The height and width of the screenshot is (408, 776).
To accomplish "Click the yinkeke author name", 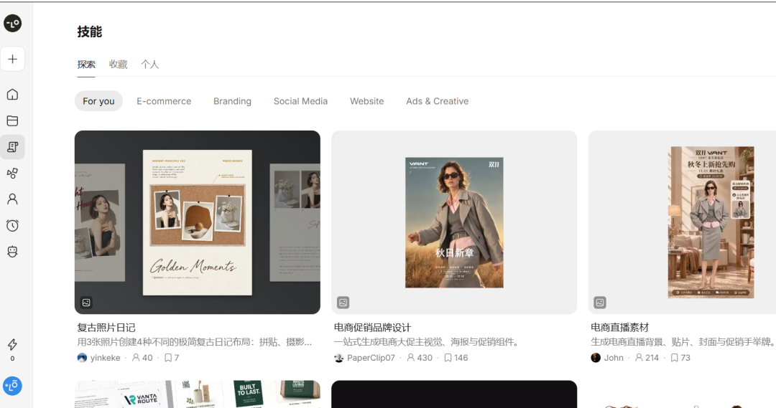I will click(105, 358).
